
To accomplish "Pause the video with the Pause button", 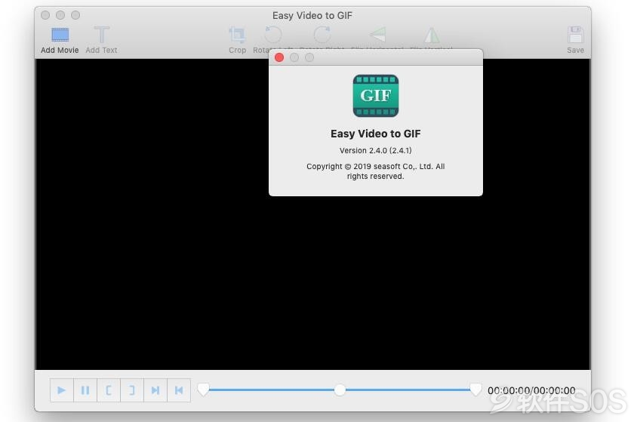I will click(85, 390).
